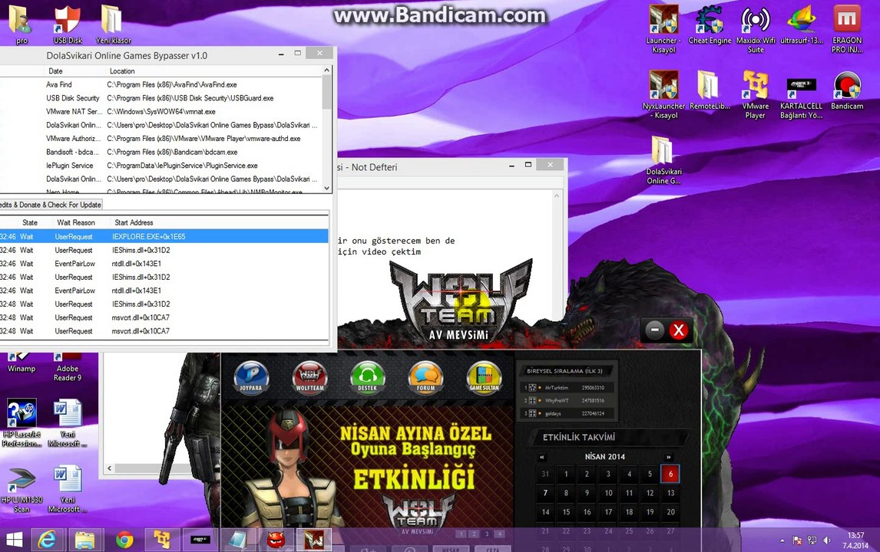Image resolution: width=880 pixels, height=552 pixels.
Task: Open the Joypara button in WolfTeam launcher
Action: coord(251,377)
